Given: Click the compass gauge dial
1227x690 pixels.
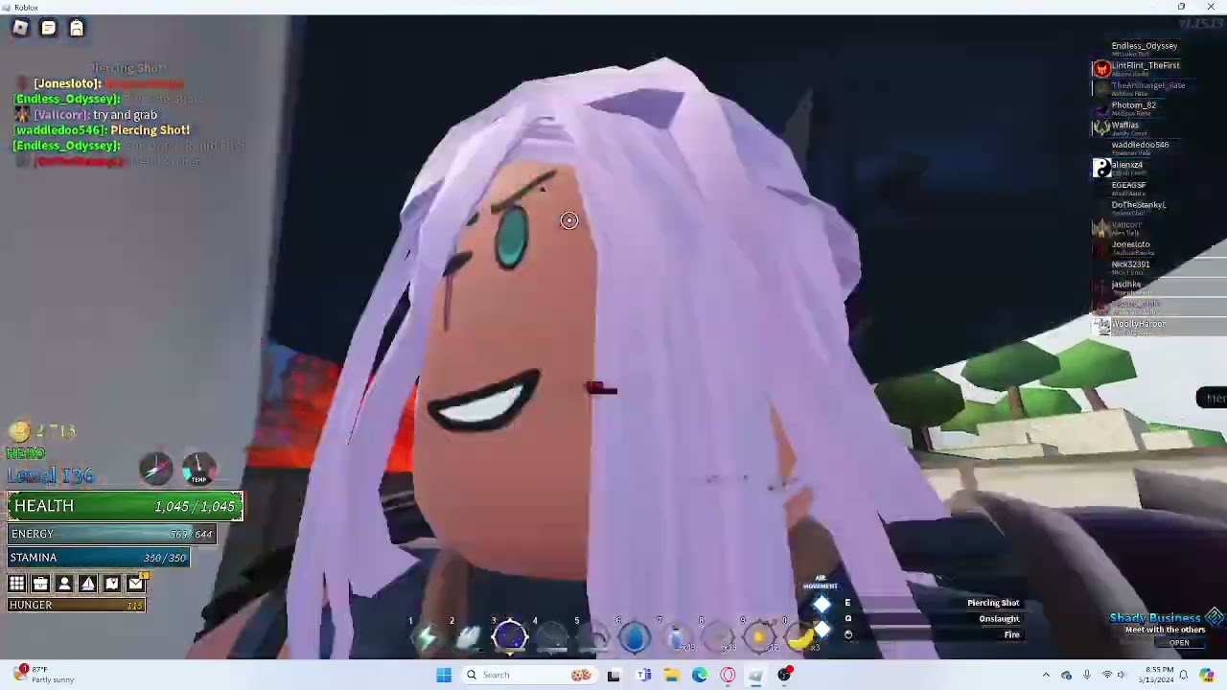Looking at the screenshot, I should pyautogui.click(x=156, y=468).
